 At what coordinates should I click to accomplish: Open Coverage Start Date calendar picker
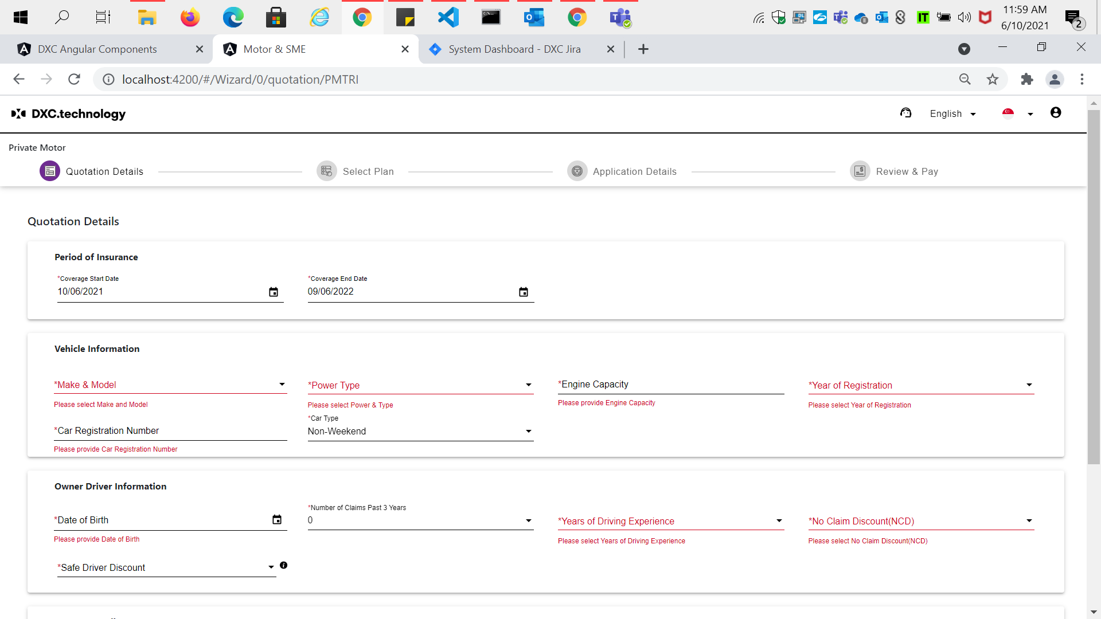[x=274, y=292]
